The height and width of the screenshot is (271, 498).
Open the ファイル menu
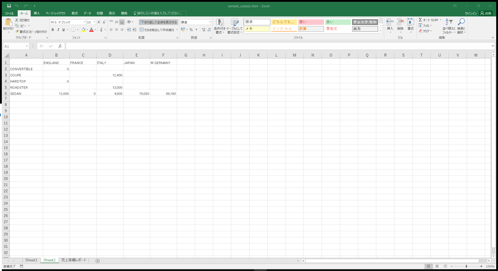tap(9, 13)
